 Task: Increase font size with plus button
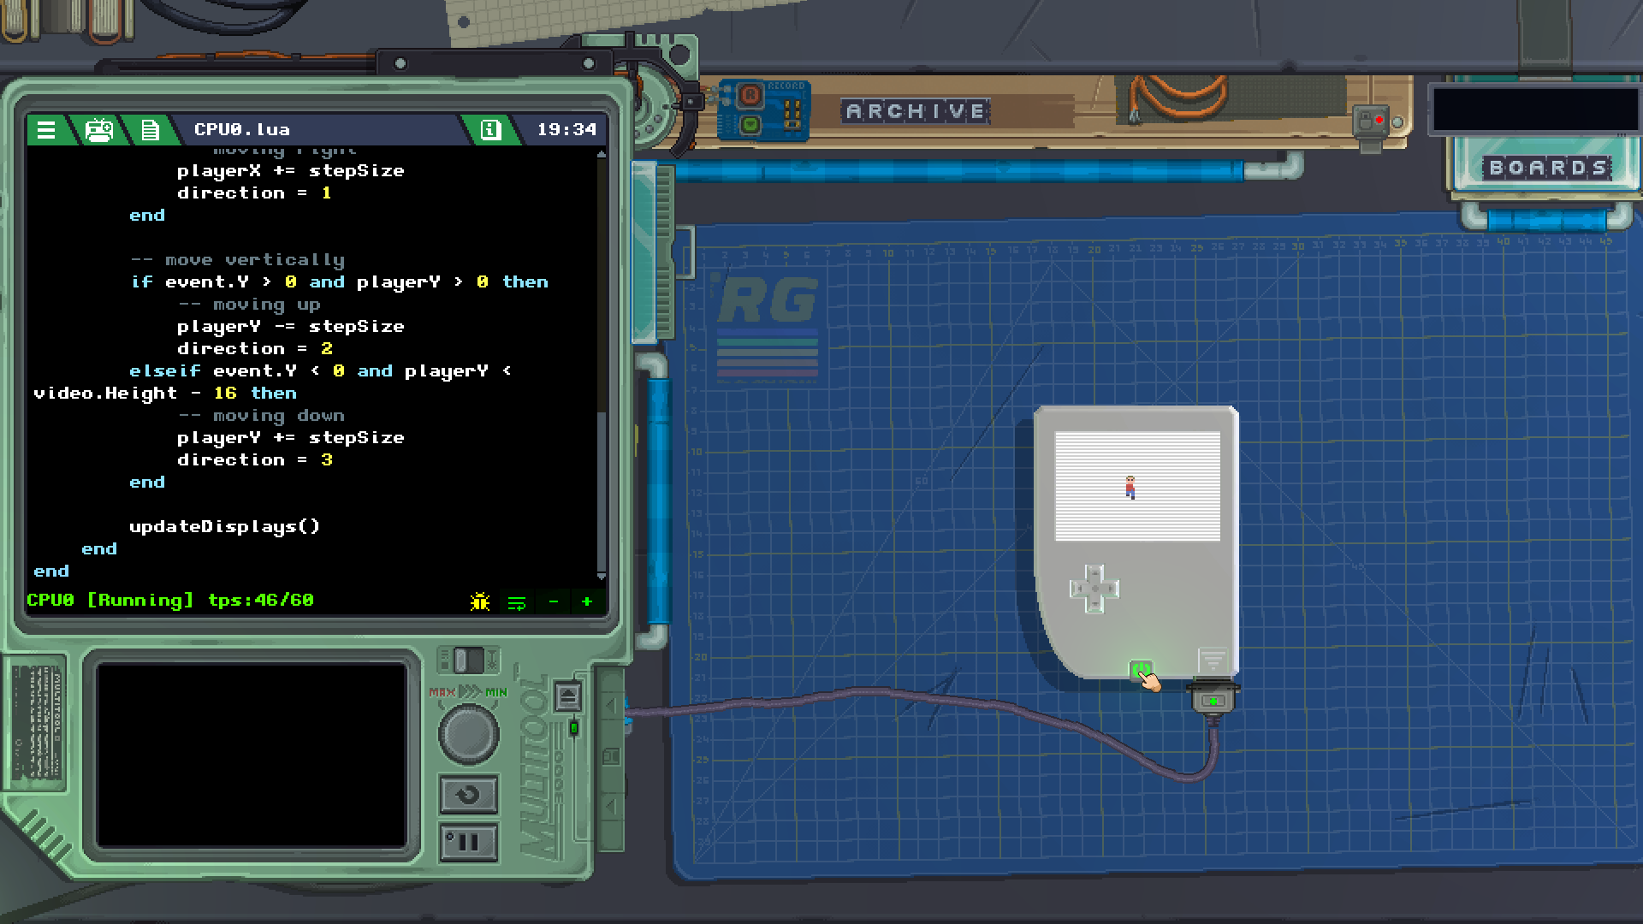click(x=587, y=602)
